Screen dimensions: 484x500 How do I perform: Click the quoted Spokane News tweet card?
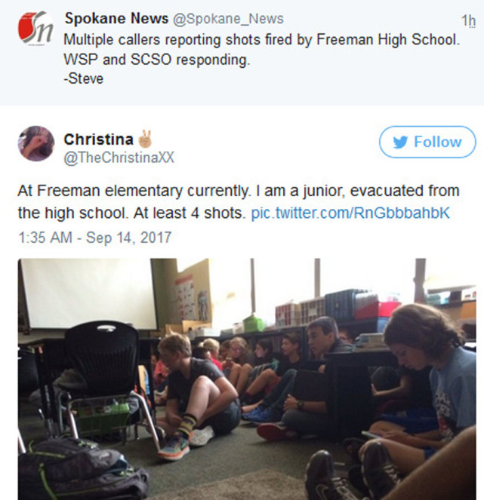pos(242,53)
